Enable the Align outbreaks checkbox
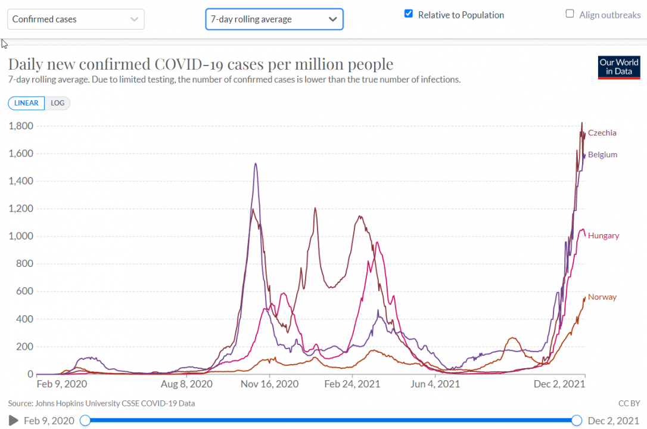This screenshot has width=647, height=429. [x=570, y=14]
